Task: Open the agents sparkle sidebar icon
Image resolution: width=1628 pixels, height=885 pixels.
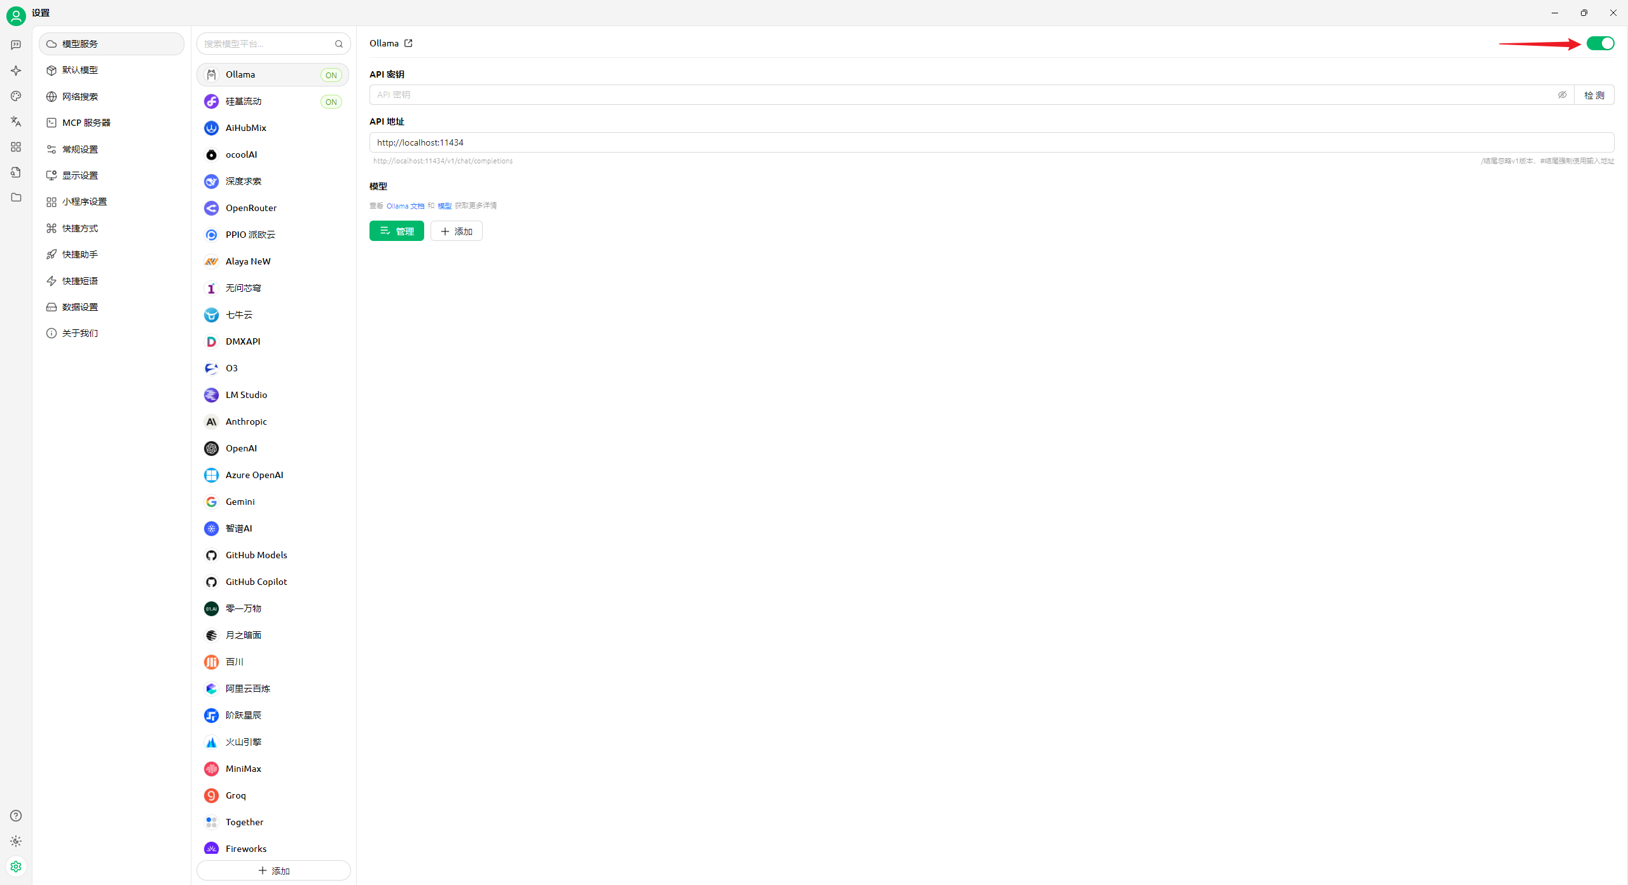Action: (x=16, y=71)
